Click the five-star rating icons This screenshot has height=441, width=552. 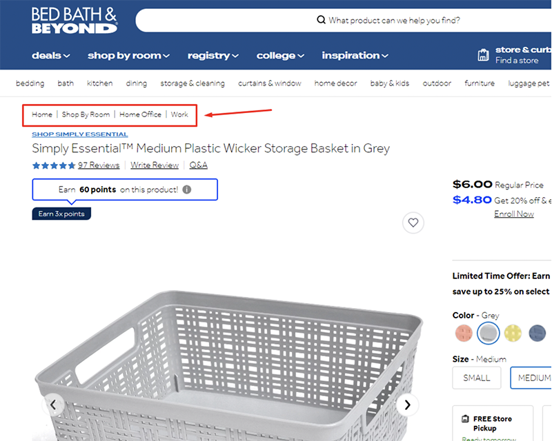tap(53, 165)
